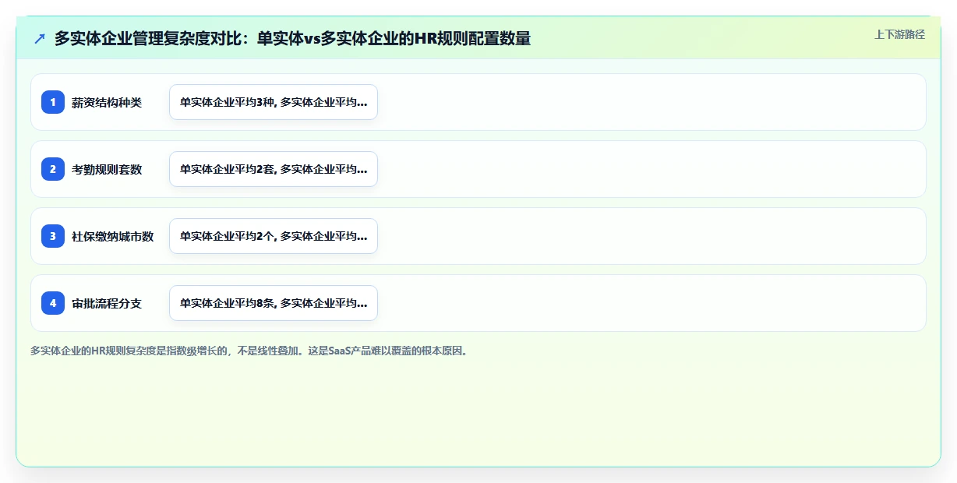
Task: Select step badge 2 for 考勤规则套数
Action: tap(53, 169)
